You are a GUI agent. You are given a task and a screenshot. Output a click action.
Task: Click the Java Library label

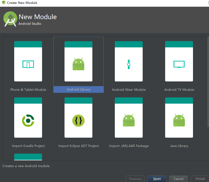coord(179,146)
